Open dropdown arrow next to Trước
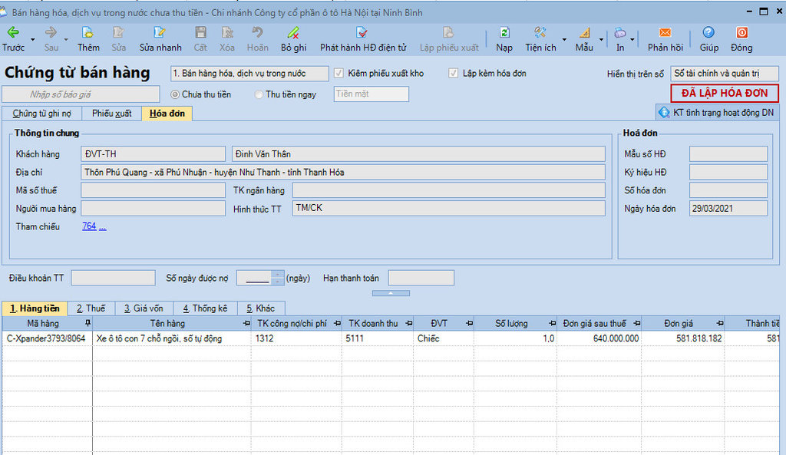The width and height of the screenshot is (786, 455). coord(32,40)
